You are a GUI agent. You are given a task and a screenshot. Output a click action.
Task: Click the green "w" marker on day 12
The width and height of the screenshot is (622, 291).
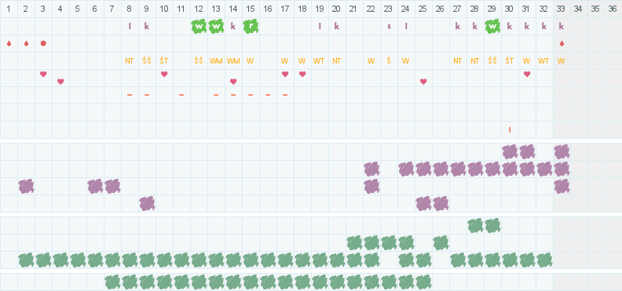click(199, 27)
